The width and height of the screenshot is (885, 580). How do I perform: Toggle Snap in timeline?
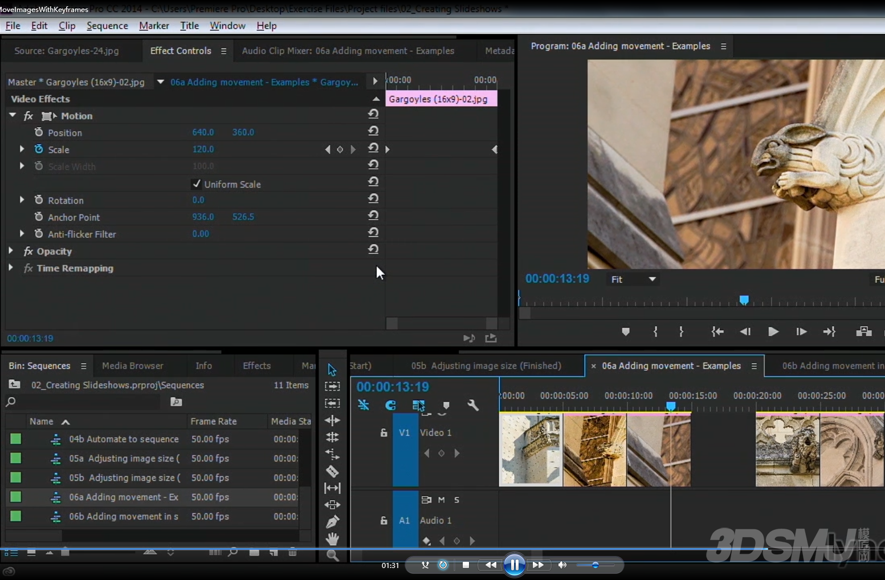tap(390, 405)
